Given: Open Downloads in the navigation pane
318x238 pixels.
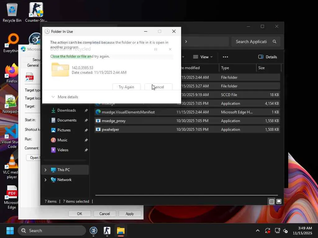Looking at the screenshot, I should [66, 110].
